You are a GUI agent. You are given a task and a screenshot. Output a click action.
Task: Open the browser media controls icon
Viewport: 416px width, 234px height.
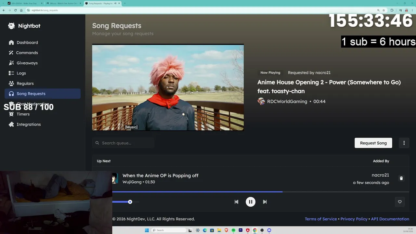pyautogui.click(x=400, y=10)
